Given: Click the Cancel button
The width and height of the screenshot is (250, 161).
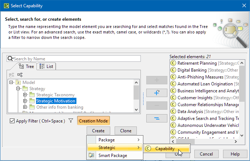Looking at the screenshot, I should 206,154.
